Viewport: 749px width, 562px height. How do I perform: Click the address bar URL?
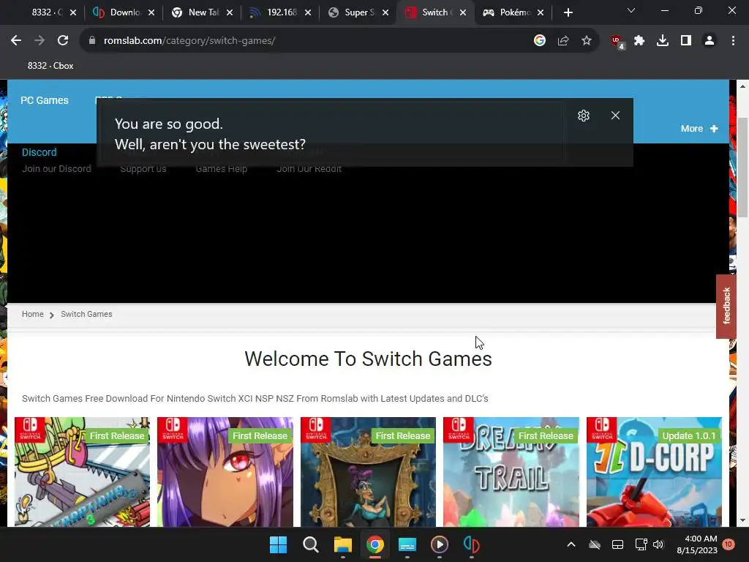(189, 41)
